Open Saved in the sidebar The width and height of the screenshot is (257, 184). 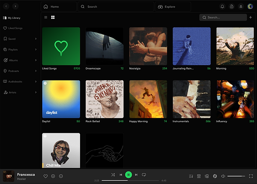tap(10, 39)
